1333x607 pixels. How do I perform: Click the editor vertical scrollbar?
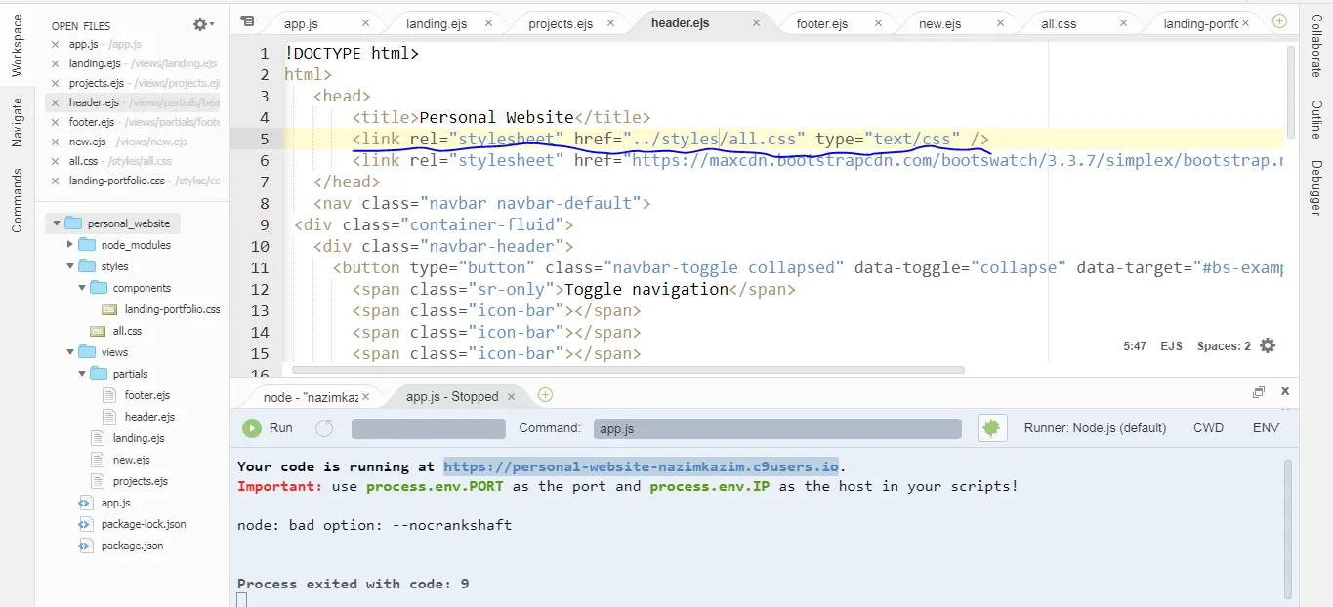(x=1292, y=91)
